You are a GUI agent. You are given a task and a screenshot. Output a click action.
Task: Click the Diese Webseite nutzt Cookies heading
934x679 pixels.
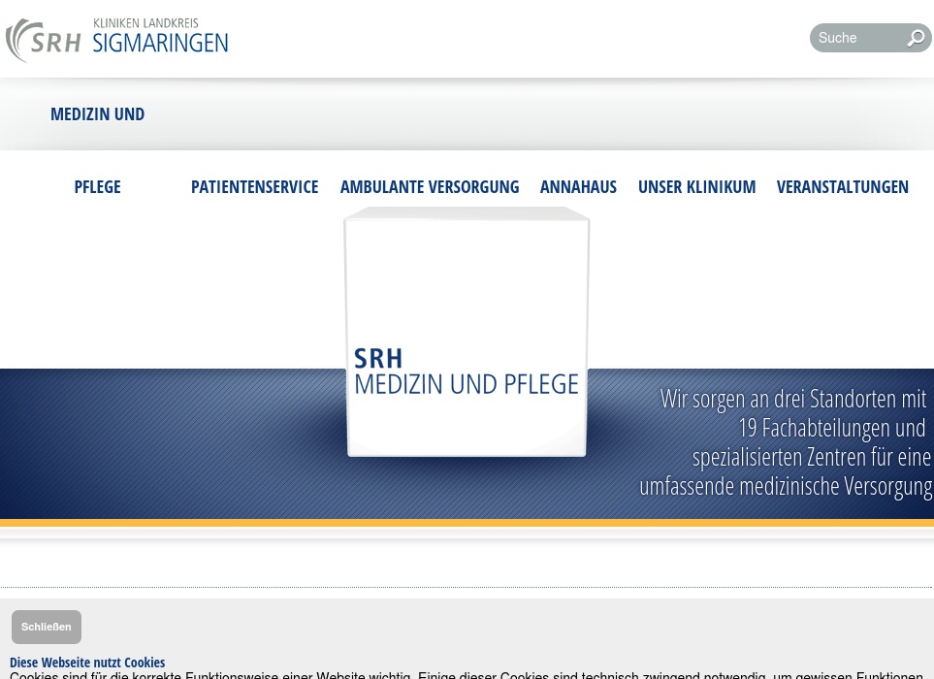pyautogui.click(x=86, y=662)
